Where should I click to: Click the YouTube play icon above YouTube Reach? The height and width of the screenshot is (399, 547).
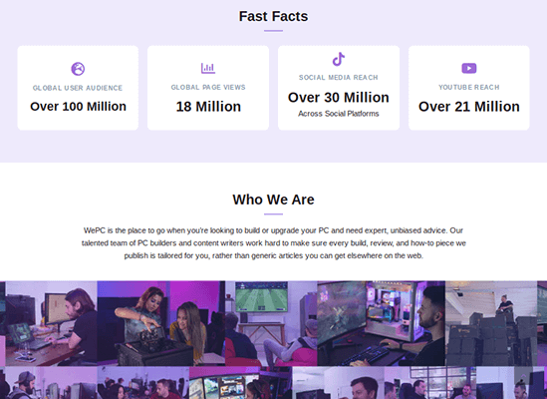[469, 68]
